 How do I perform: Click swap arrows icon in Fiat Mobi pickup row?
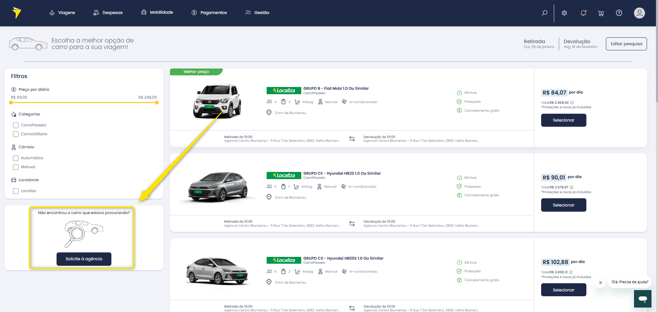pyautogui.click(x=352, y=139)
